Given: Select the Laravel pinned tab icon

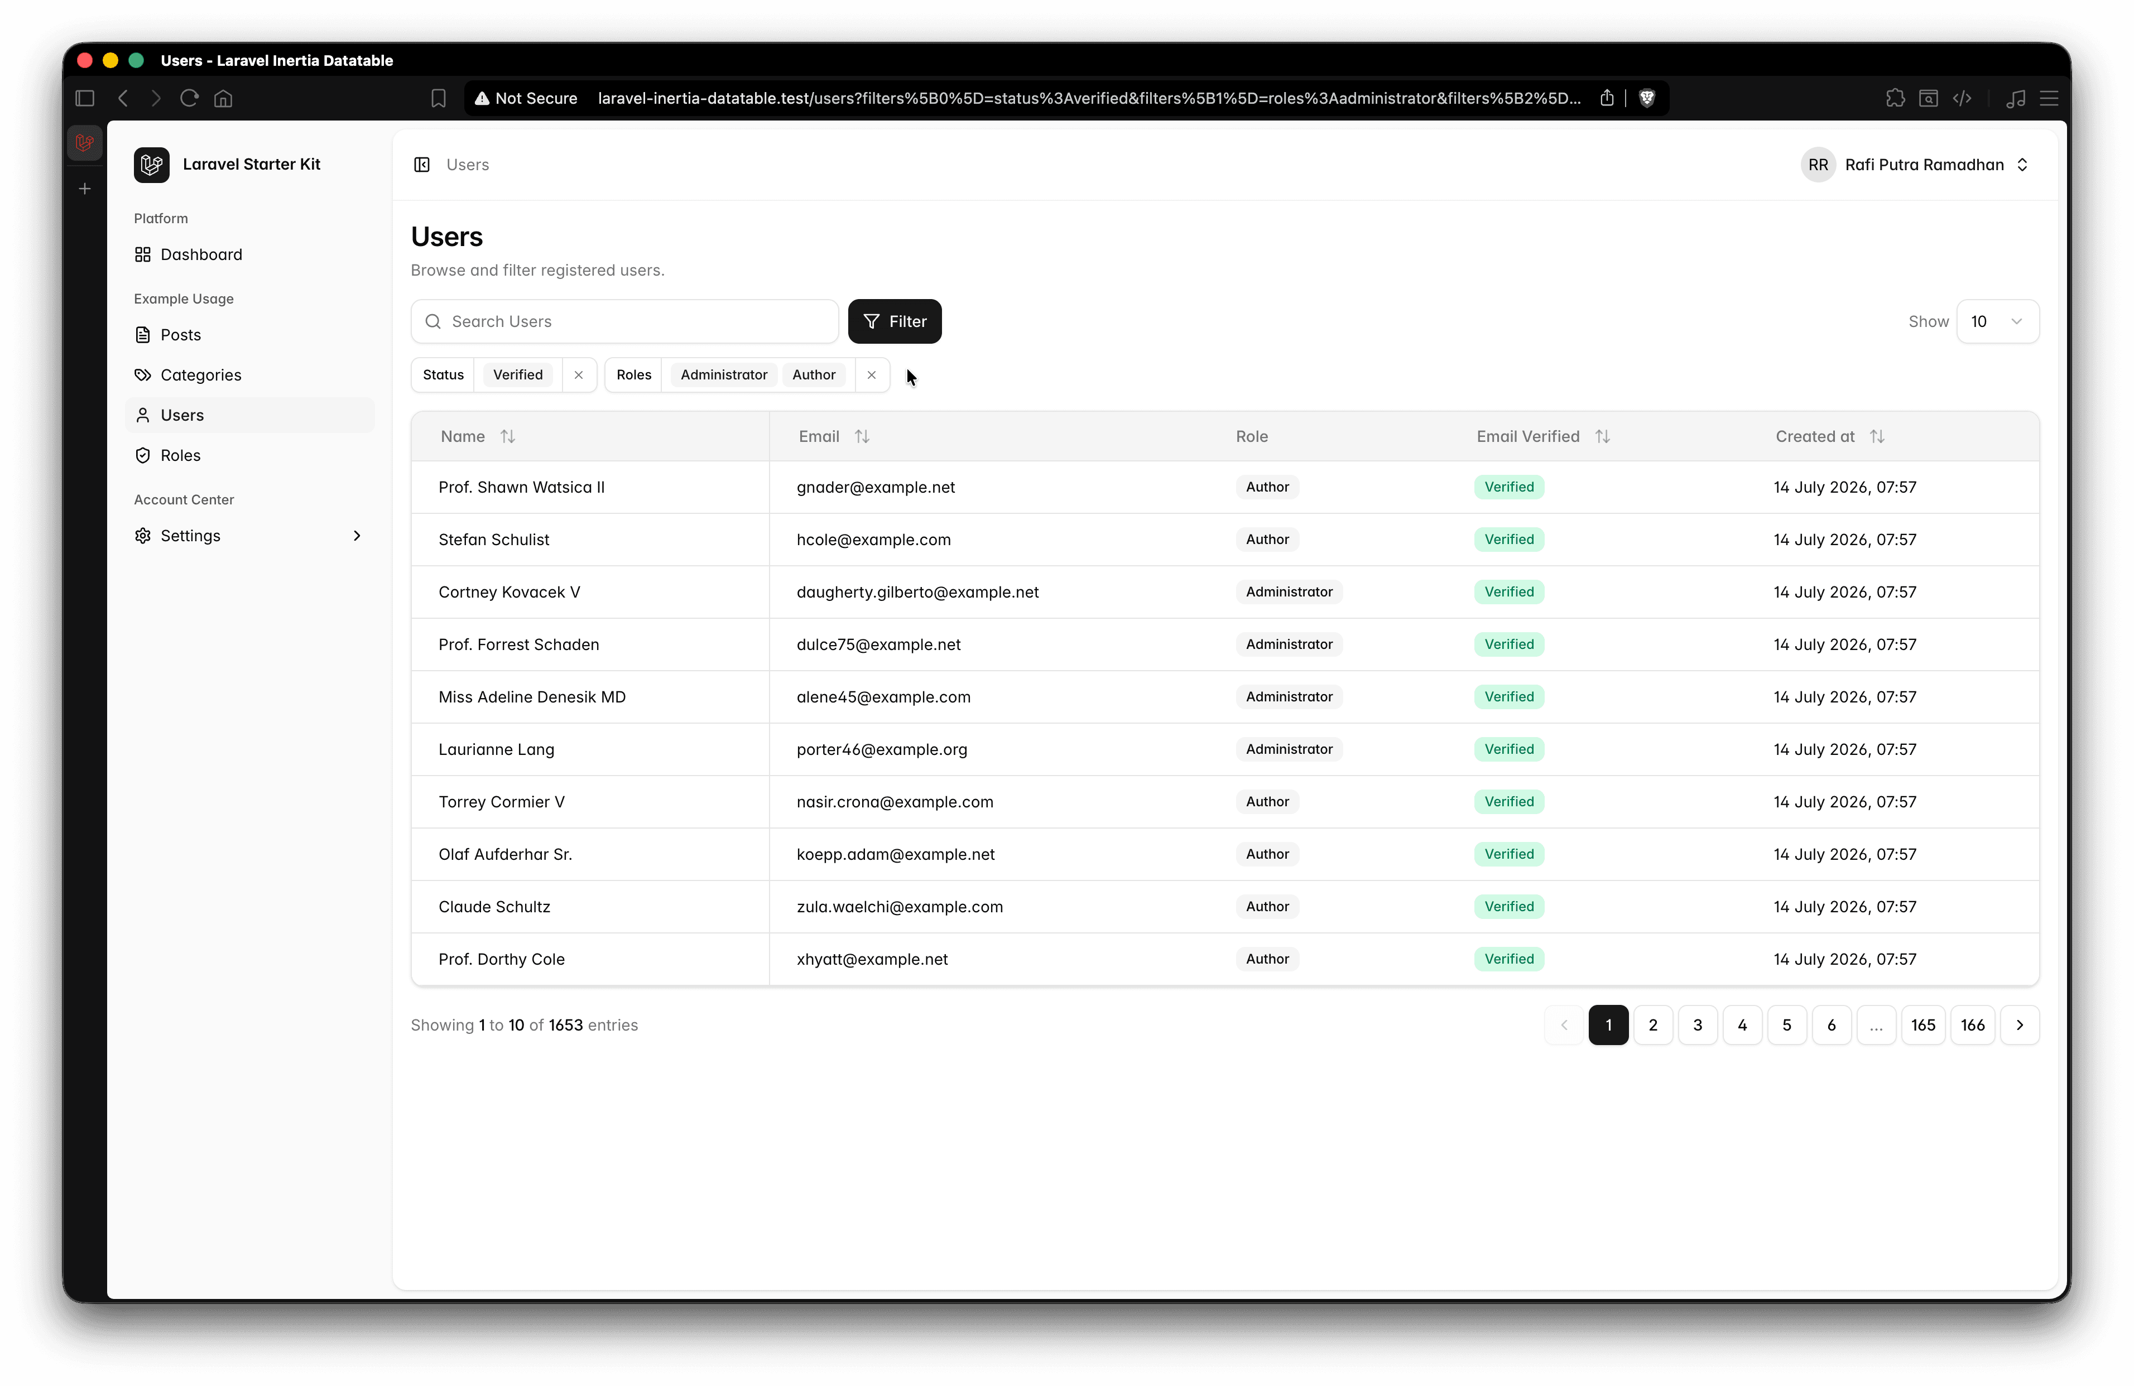Looking at the screenshot, I should coord(85,142).
